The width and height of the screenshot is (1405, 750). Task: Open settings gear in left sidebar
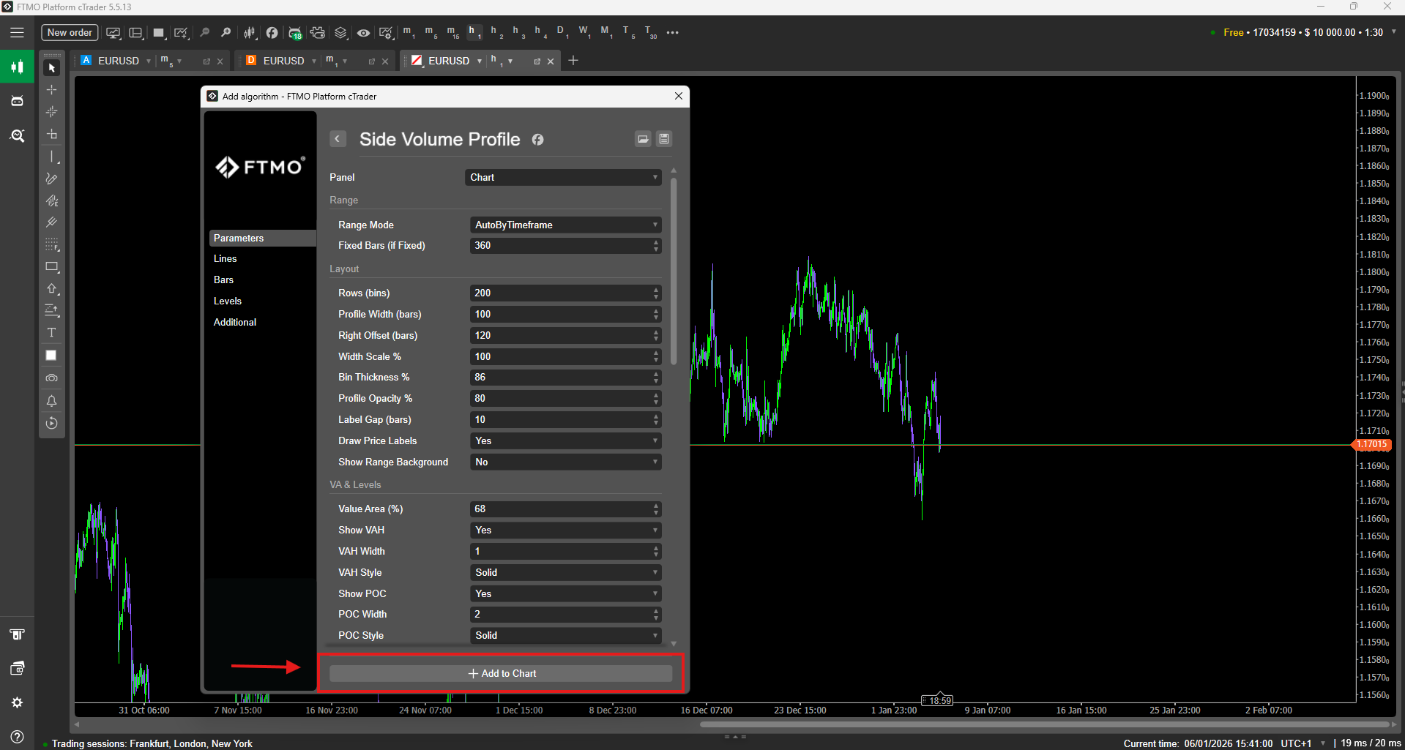click(x=17, y=702)
